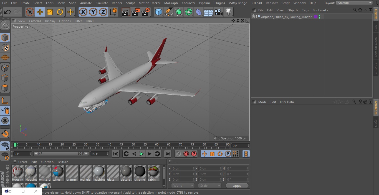379x195 pixels.
Task: Open the Deformer bend icon
Action: coord(199,12)
